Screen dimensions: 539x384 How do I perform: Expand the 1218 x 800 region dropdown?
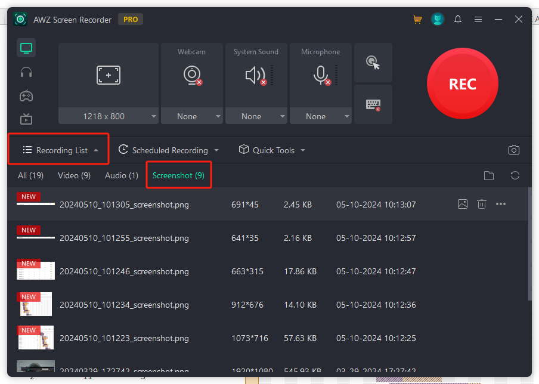154,117
